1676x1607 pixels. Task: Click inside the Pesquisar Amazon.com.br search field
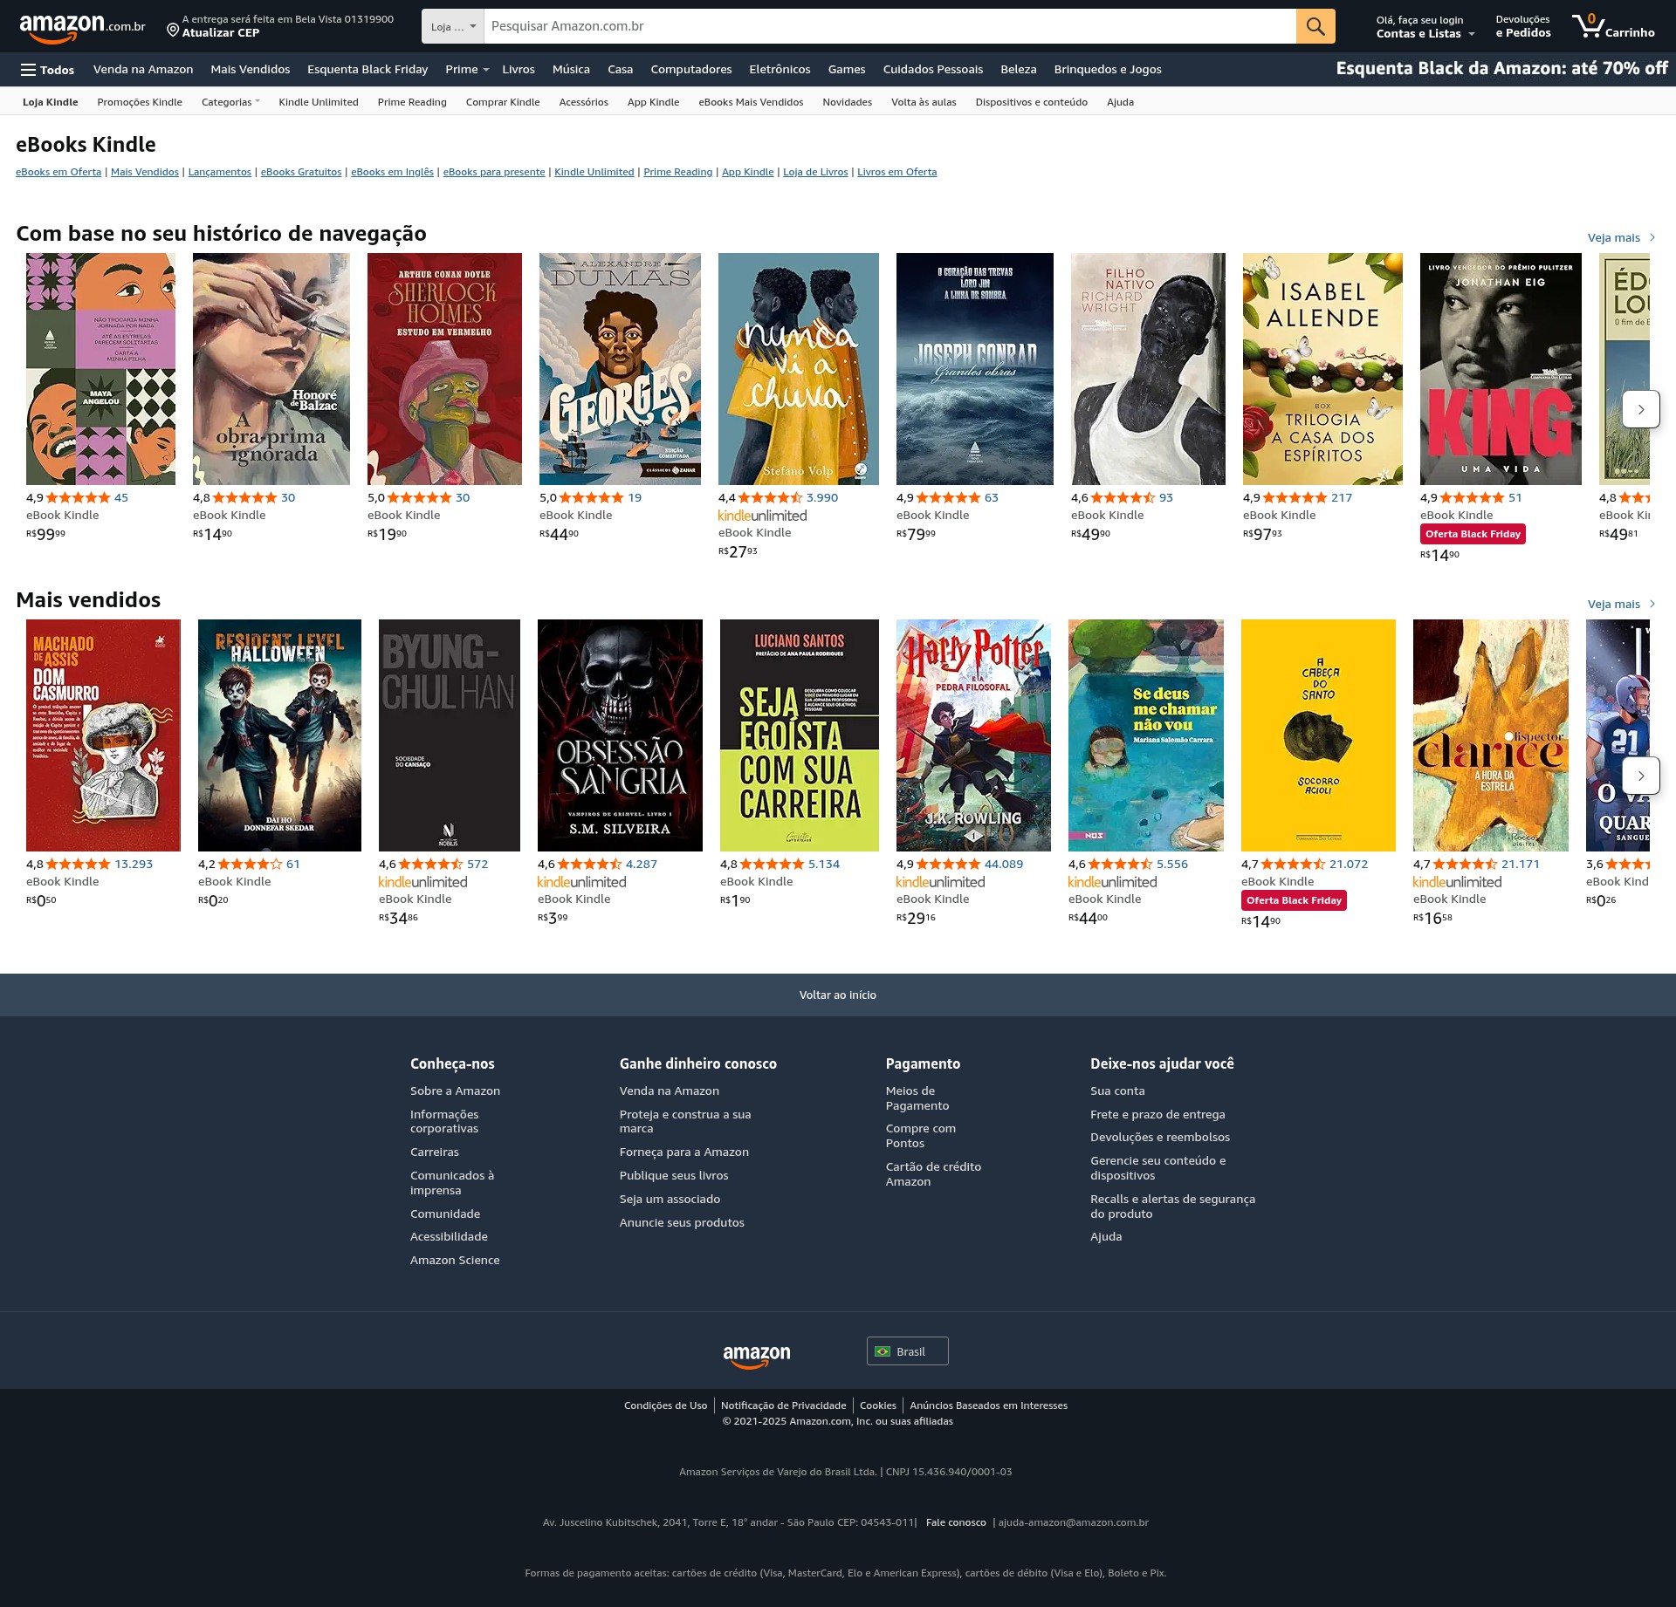pyautogui.click(x=890, y=26)
